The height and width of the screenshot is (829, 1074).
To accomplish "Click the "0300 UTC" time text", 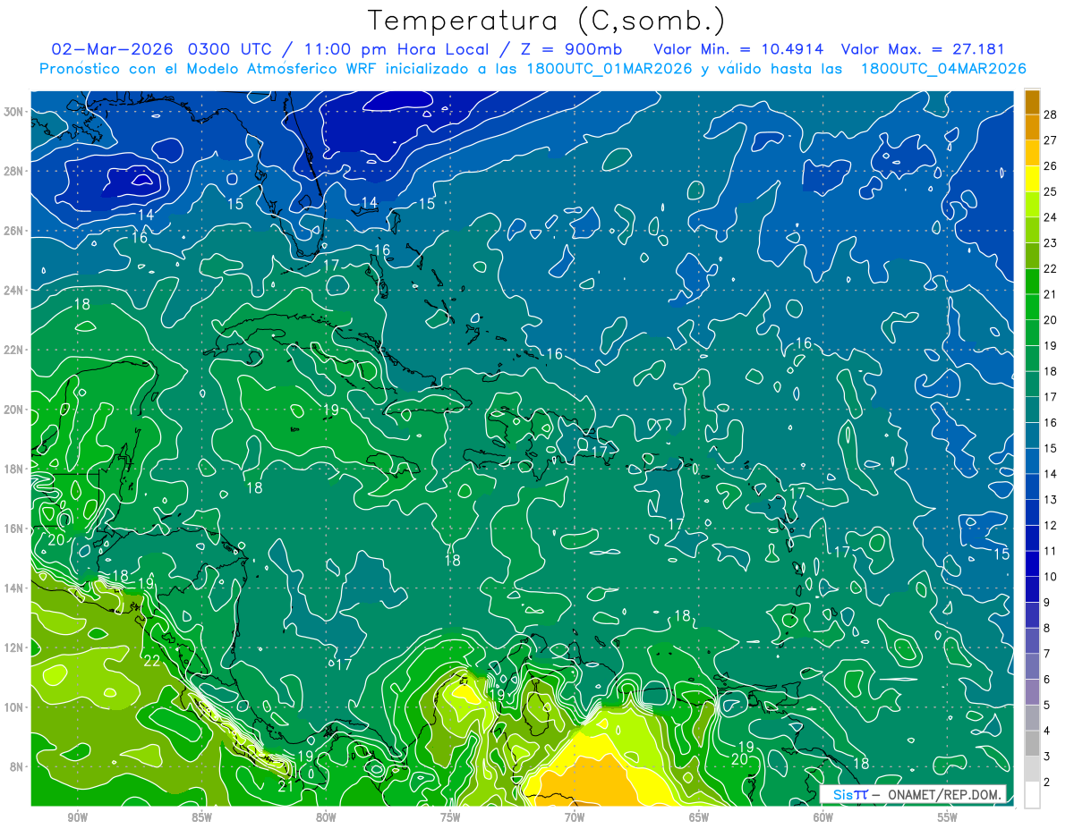I will (231, 49).
